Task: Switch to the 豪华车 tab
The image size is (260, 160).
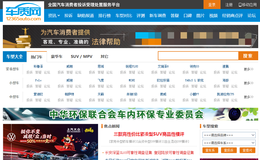Action: point(56,57)
